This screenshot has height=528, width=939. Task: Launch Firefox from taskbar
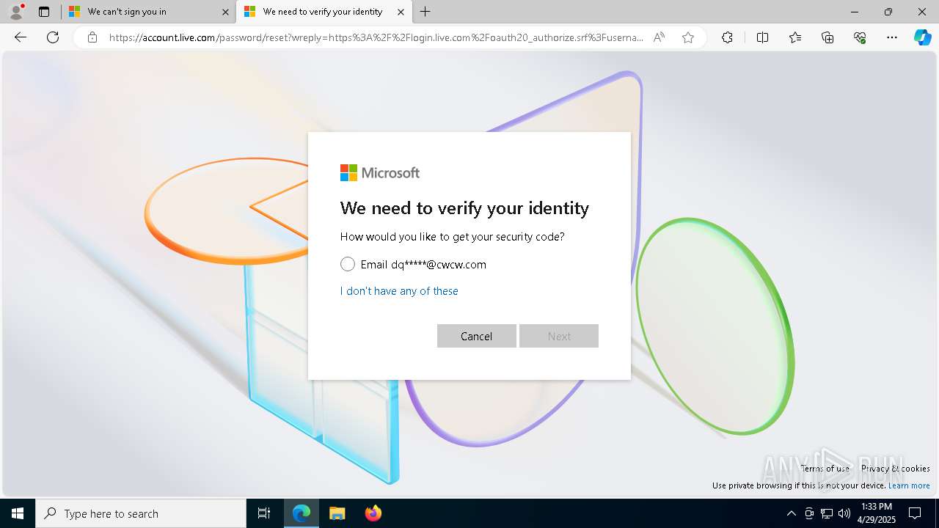(x=373, y=513)
